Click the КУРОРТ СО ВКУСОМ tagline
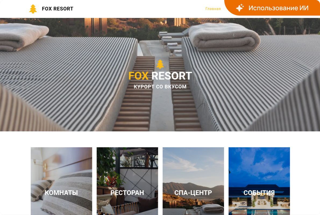 pos(160,87)
